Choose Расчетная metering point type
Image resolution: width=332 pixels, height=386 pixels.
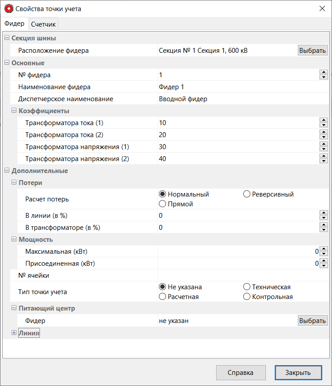[x=163, y=297]
